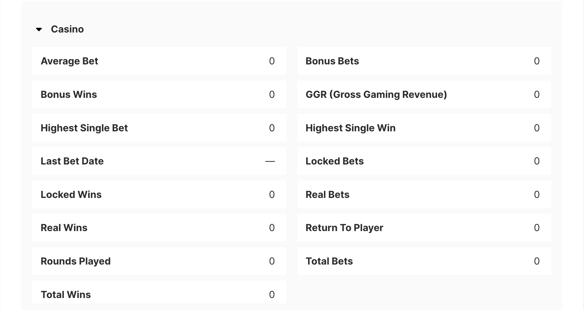Collapse the Casino section triangle
Screen dimensions: 584x310
[x=39, y=29]
